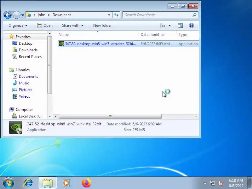The image size is (252, 189).
Task: Expand the address bar history dropdown
Action: point(109,15)
